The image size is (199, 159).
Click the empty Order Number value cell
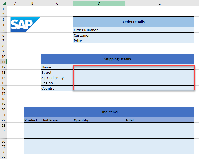pos(159,30)
